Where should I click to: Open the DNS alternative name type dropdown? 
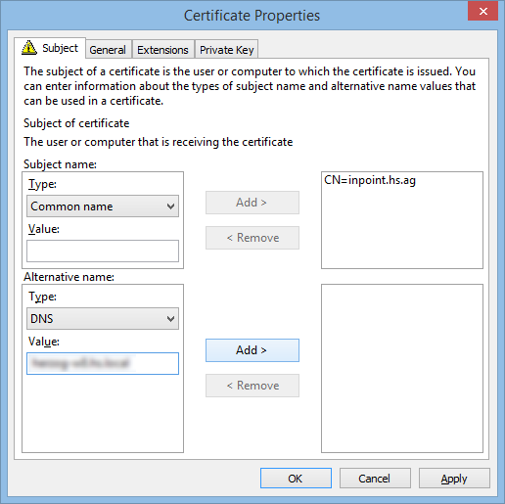tap(103, 318)
